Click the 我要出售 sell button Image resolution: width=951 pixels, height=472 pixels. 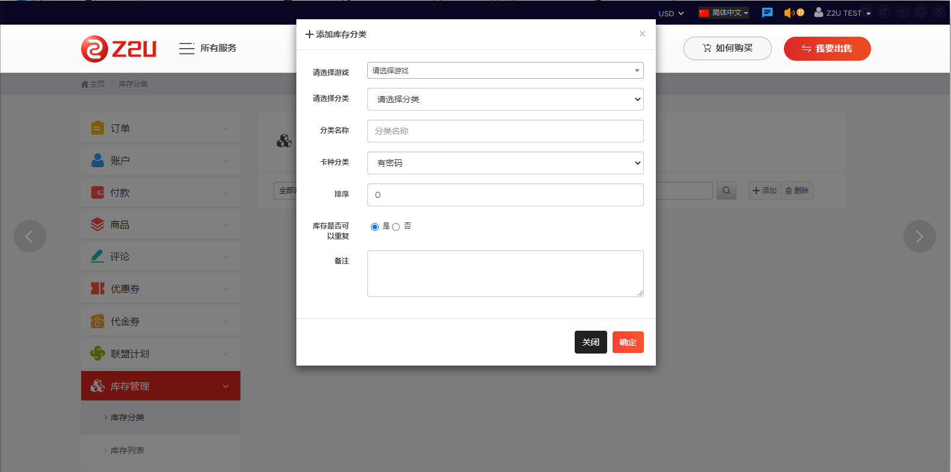pos(827,49)
